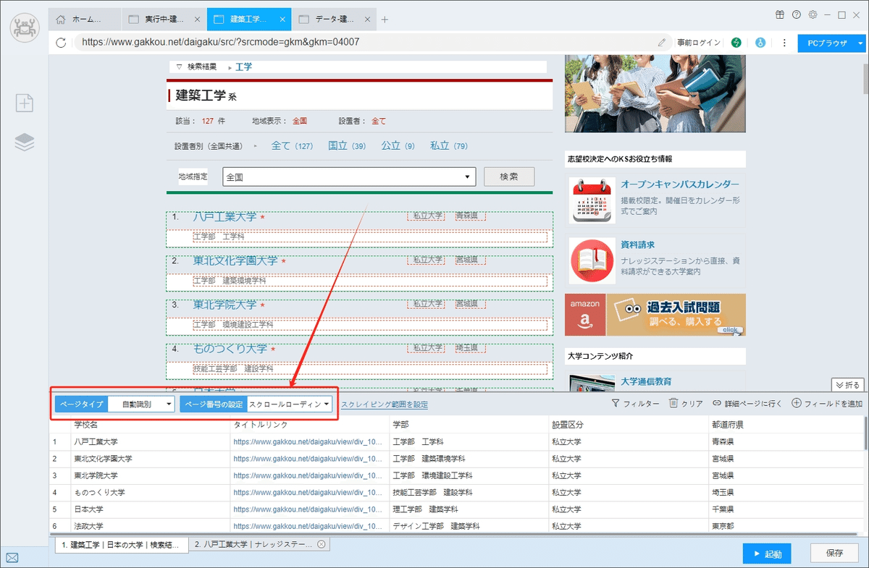Open the ページ番号の設定 スクロールローディング dropdown
The height and width of the screenshot is (568, 869).
(x=290, y=404)
